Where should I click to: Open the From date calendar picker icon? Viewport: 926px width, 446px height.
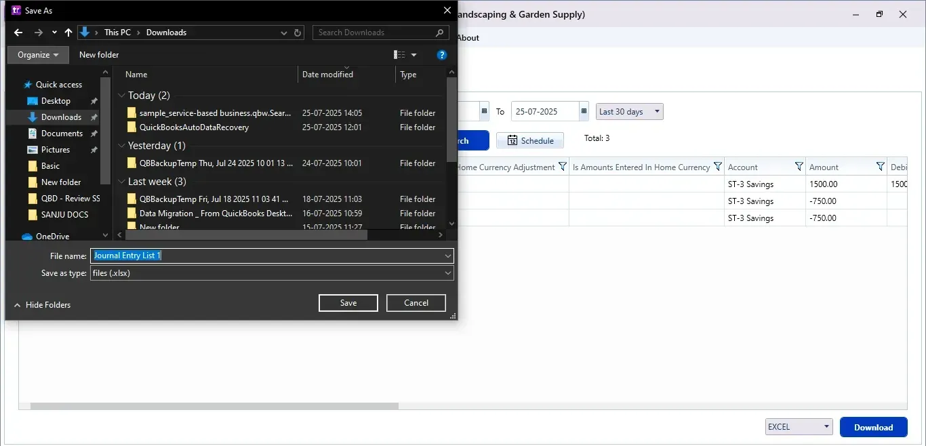(x=484, y=111)
